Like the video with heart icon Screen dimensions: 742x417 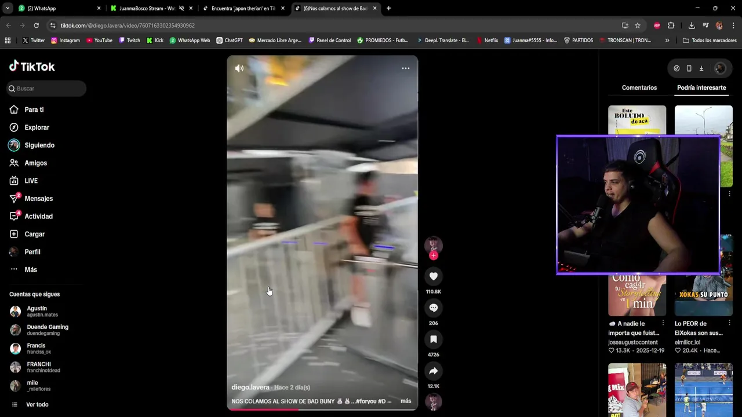(434, 276)
